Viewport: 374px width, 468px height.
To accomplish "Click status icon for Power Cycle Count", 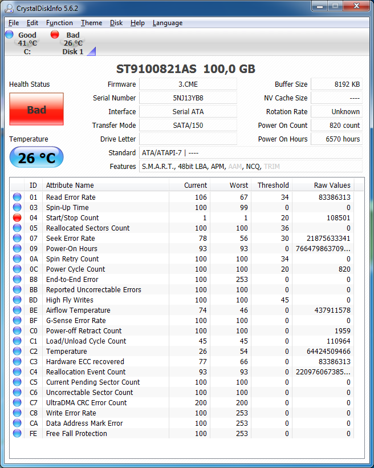I will [17, 269].
